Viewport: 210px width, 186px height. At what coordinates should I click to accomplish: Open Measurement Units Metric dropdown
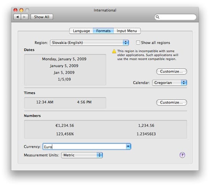pyautogui.click(x=82, y=155)
